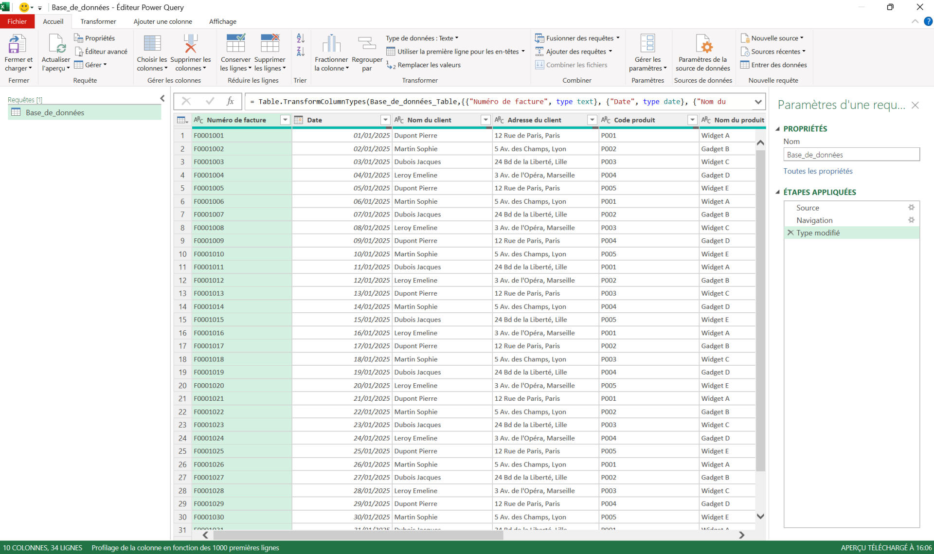Viewport: 934px width, 554px height.
Task: Collapse the PROPRIÉTÉS section
Action: coord(778,129)
